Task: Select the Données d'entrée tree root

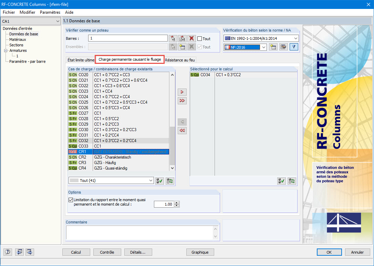Action: pos(18,28)
